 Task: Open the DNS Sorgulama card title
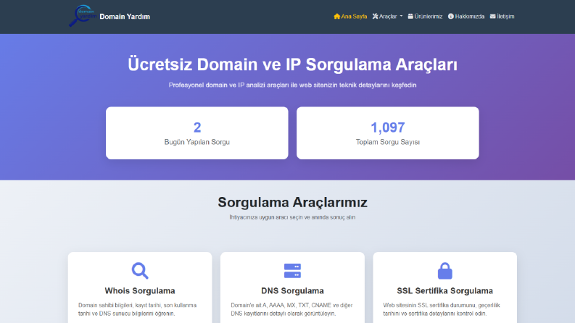(292, 291)
